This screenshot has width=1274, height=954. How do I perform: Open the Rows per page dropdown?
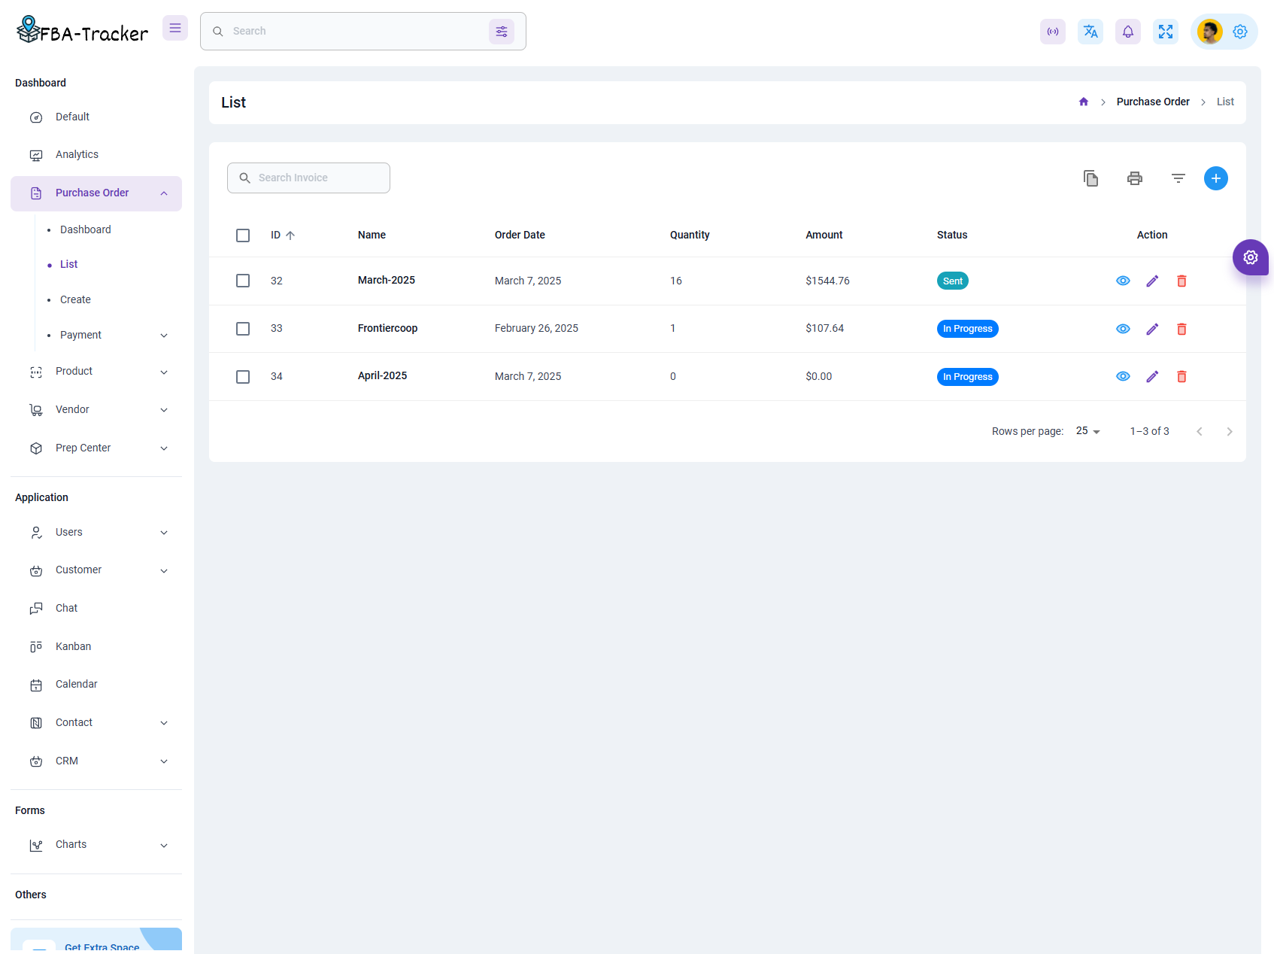(1087, 431)
